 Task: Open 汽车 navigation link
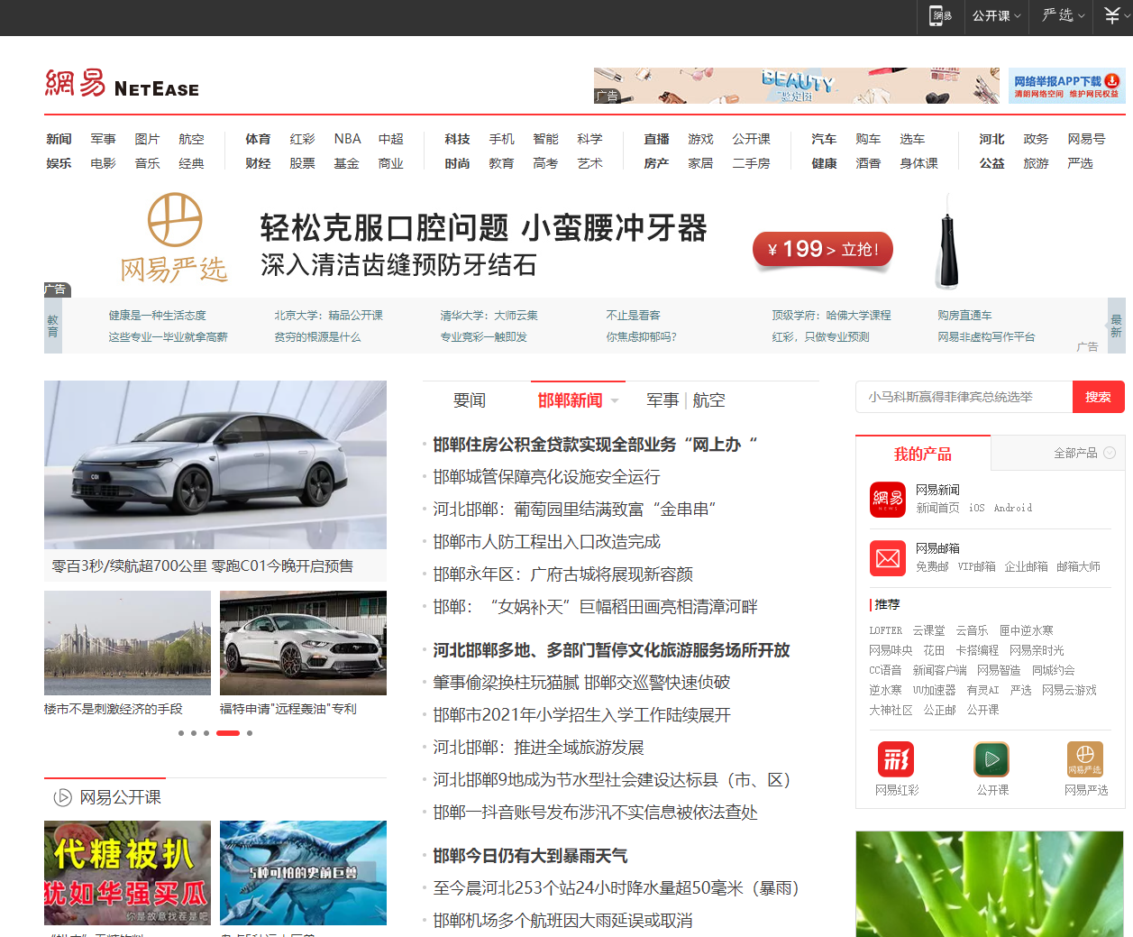tap(824, 139)
